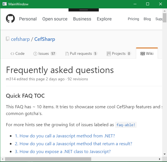Click the vertical scrollbar down arrow

(164, 154)
